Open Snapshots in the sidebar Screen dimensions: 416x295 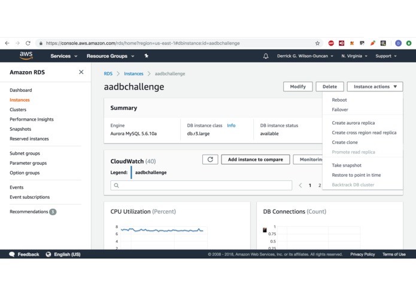click(x=20, y=129)
